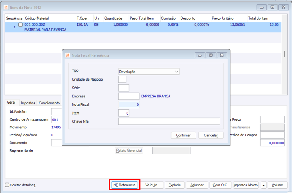Image resolution: width=292 pixels, height=193 pixels.
Task: Switch to the Impostos tab
Action: pos(28,103)
